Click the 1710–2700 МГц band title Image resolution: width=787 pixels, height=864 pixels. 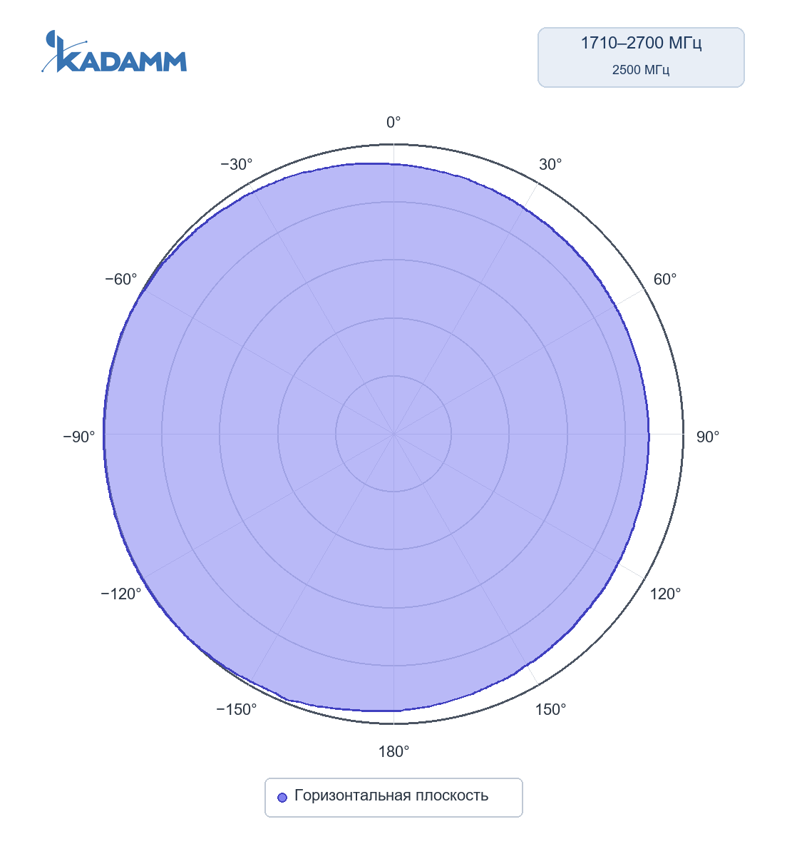coord(641,44)
